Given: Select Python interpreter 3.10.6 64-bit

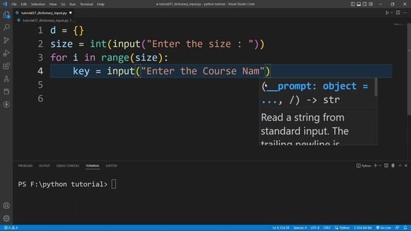Looking at the screenshot, I should click(x=363, y=228).
